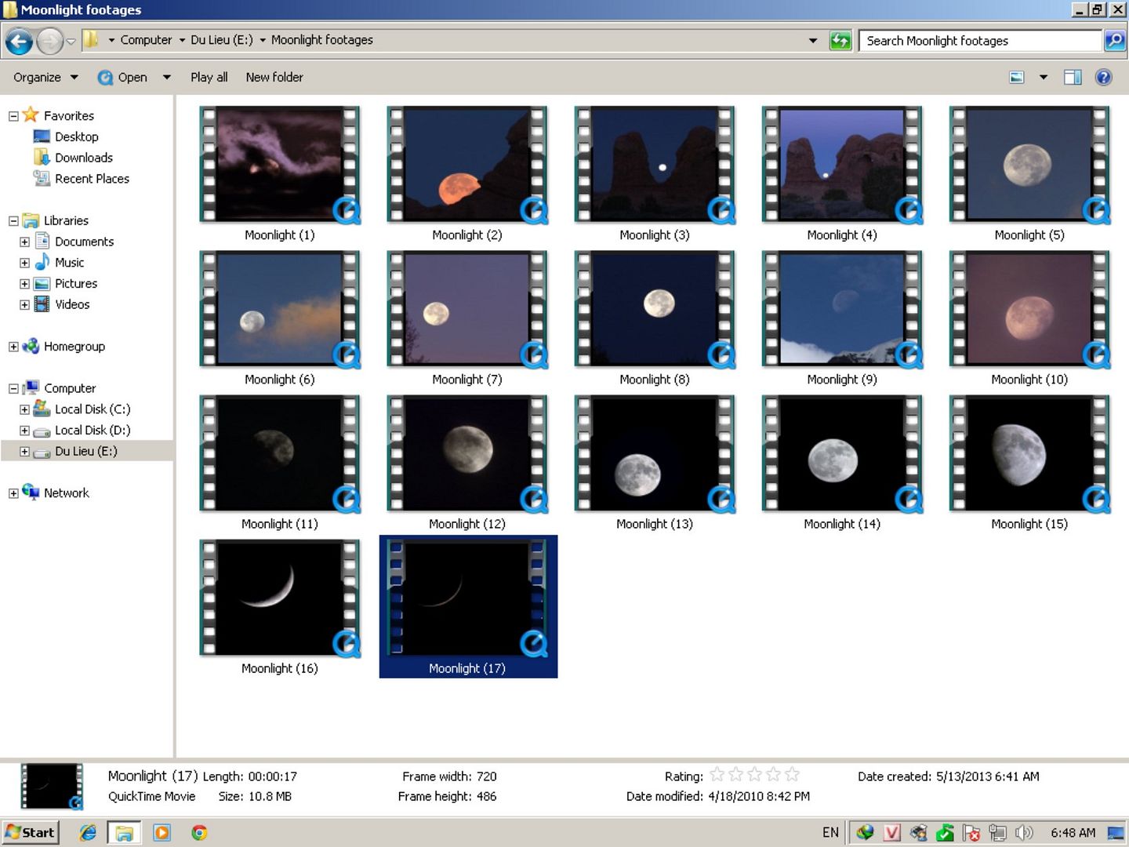Screen dimensions: 1129x847
Task: Expand the Local Disk (D:) node
Action: point(24,431)
